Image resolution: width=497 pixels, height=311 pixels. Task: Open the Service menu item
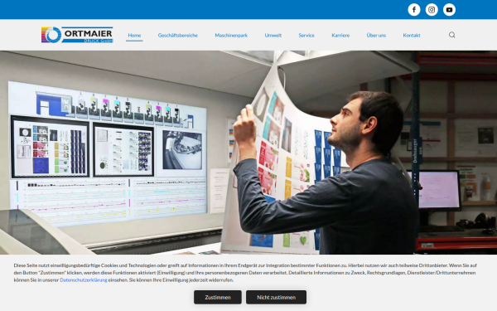pyautogui.click(x=306, y=35)
